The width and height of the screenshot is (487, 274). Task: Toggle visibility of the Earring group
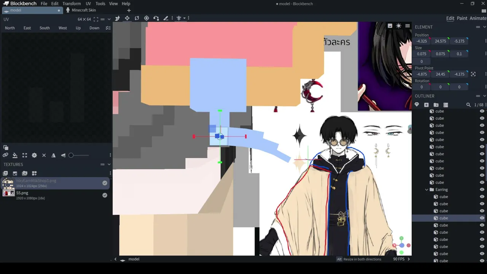[482, 190]
